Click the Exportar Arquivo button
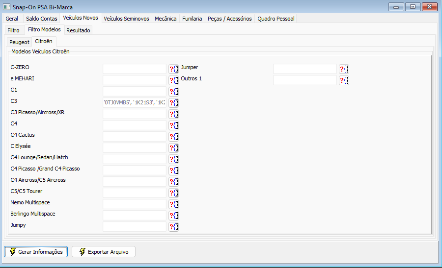This screenshot has width=442, height=268. (x=104, y=252)
